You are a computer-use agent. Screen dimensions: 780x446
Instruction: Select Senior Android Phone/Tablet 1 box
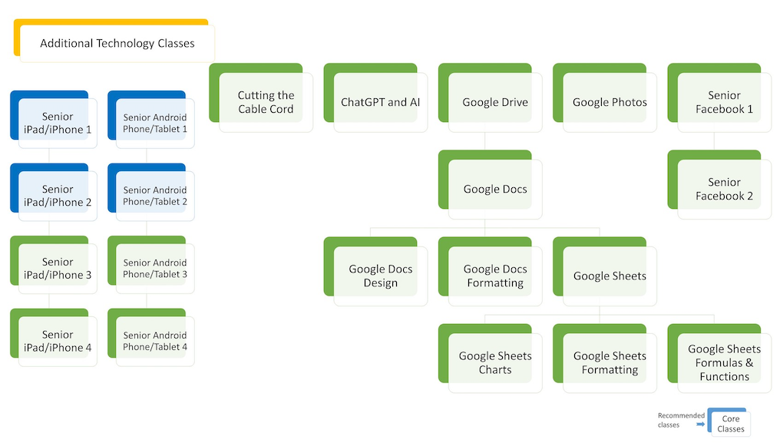pyautogui.click(x=151, y=119)
